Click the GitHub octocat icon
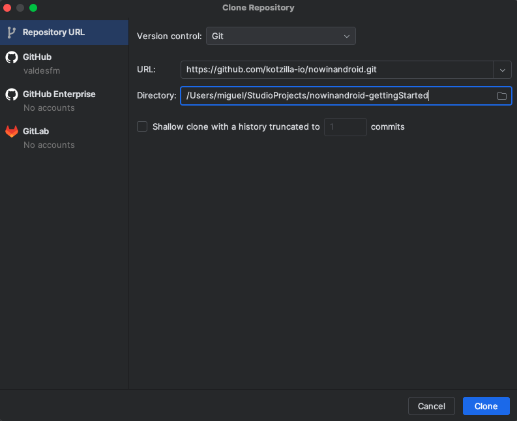This screenshot has width=517, height=421. pos(12,57)
